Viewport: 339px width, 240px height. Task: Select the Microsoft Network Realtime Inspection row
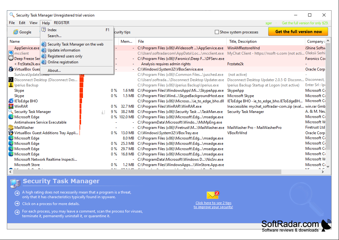(x=167, y=159)
